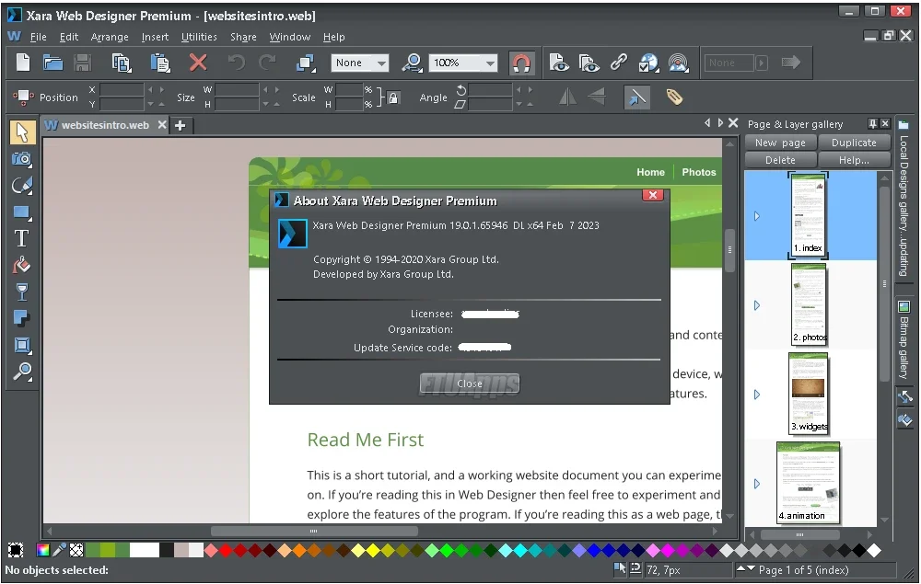The image size is (921, 584).
Task: Pin the Page & Layer gallery panel
Action: pyautogui.click(x=873, y=124)
